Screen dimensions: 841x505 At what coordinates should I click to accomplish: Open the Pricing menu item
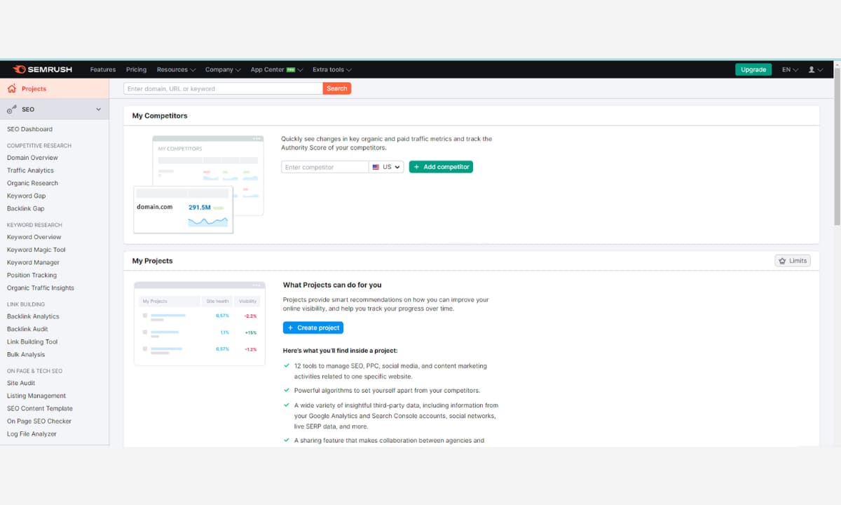point(136,69)
